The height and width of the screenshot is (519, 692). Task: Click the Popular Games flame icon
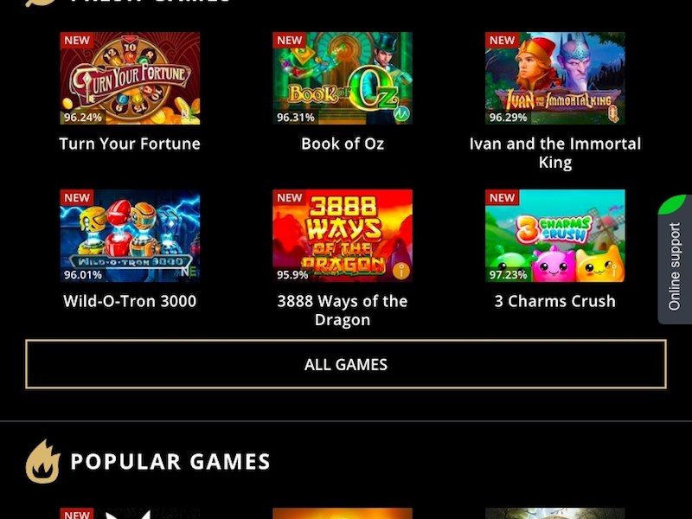tap(42, 461)
